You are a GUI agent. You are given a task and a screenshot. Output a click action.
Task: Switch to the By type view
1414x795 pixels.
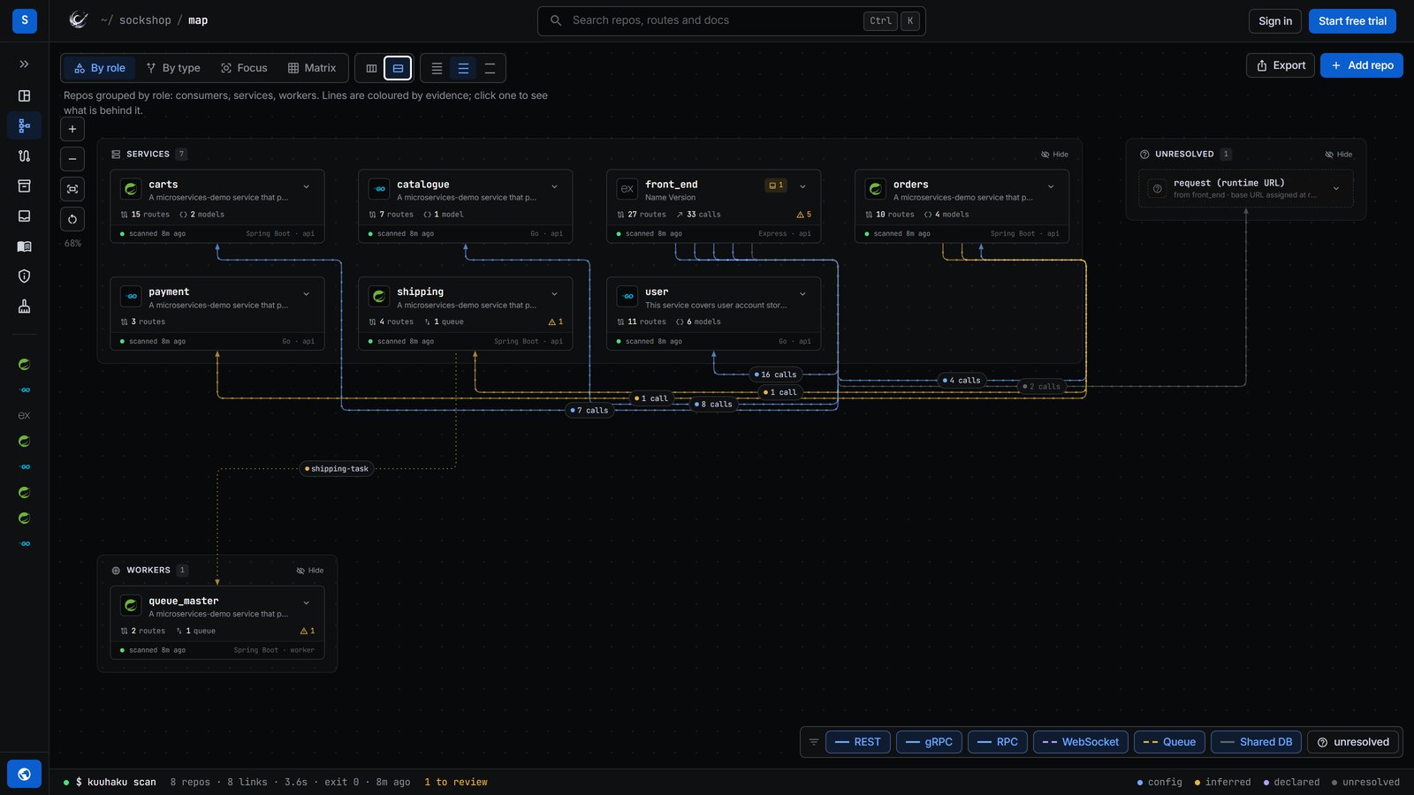[173, 68]
